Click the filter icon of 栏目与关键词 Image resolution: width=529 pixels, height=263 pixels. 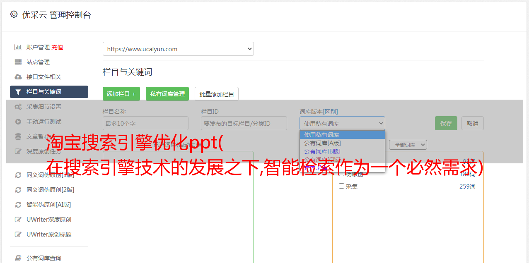(18, 92)
